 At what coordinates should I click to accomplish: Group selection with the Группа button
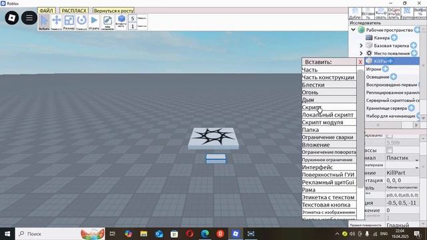coord(407,13)
